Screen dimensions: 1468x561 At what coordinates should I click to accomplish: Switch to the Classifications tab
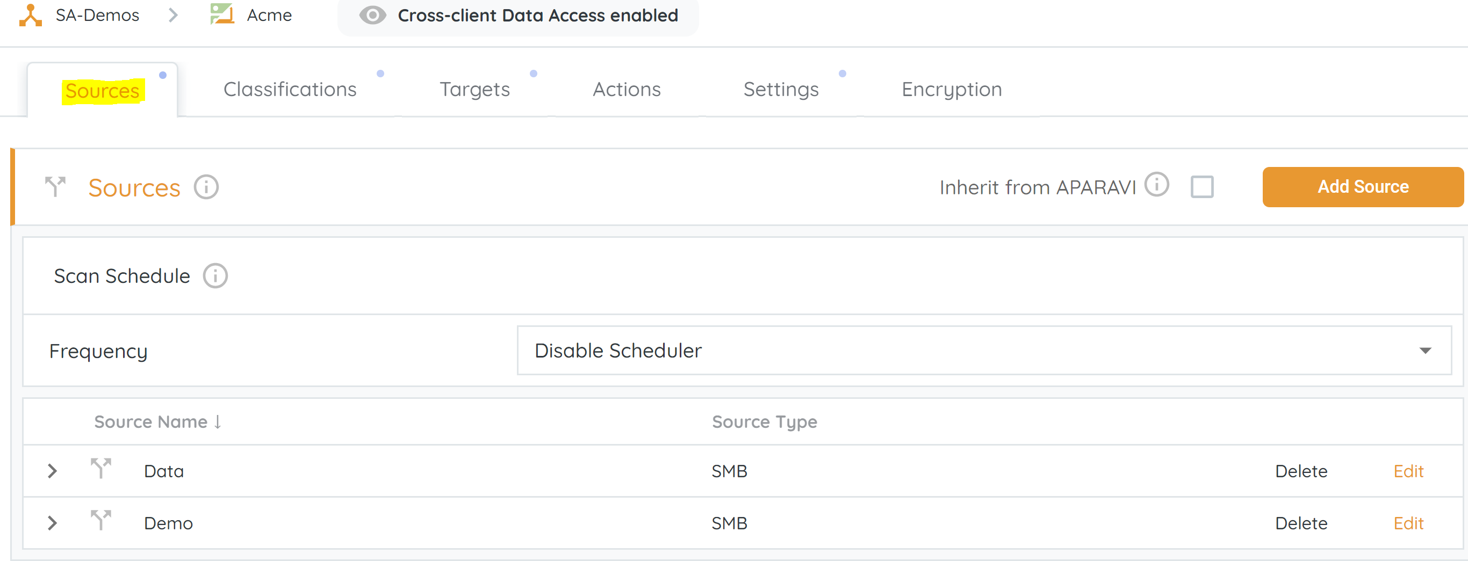[x=290, y=90]
